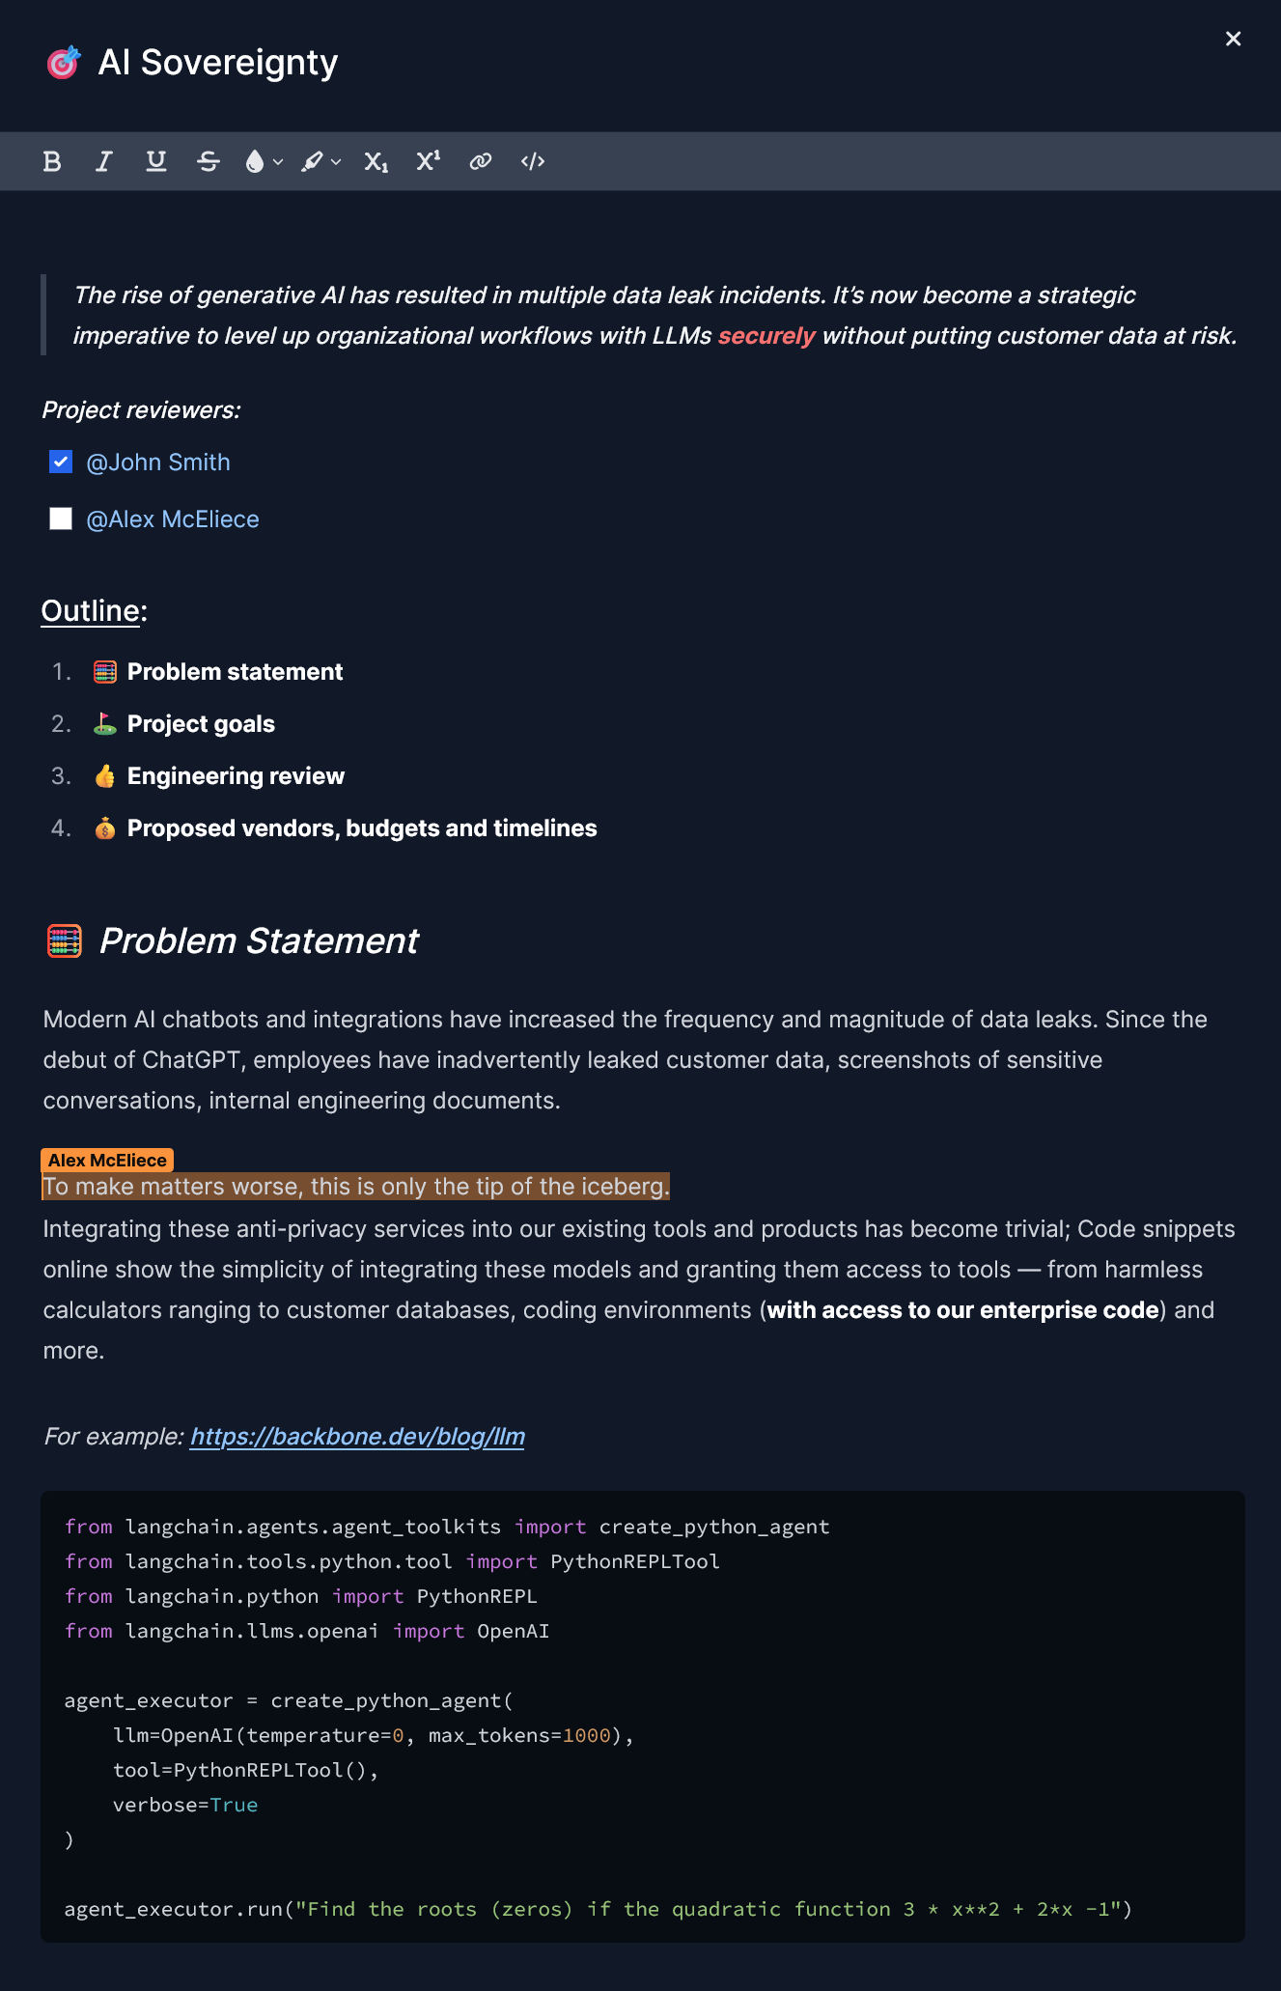Click the AI Sovereignty dart emoji icon
The width and height of the screenshot is (1281, 1991).
tap(62, 62)
